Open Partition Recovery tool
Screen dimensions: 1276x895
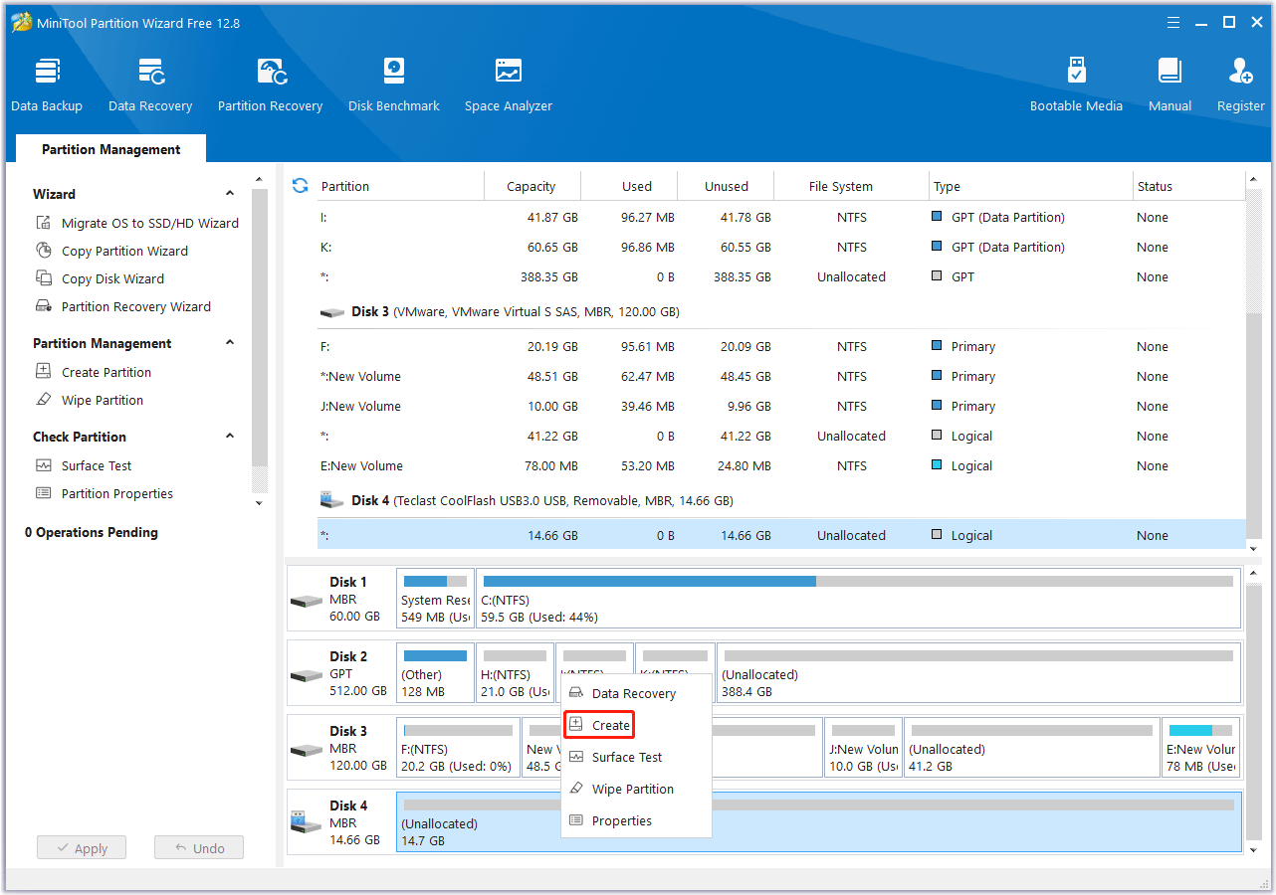pos(271,86)
